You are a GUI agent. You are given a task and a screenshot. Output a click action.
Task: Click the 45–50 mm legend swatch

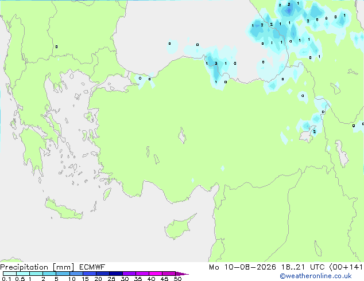[x=169, y=274]
